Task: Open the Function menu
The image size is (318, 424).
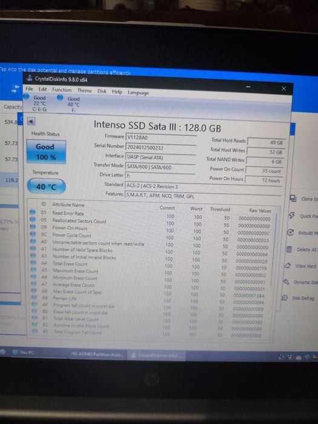Action: tap(62, 90)
